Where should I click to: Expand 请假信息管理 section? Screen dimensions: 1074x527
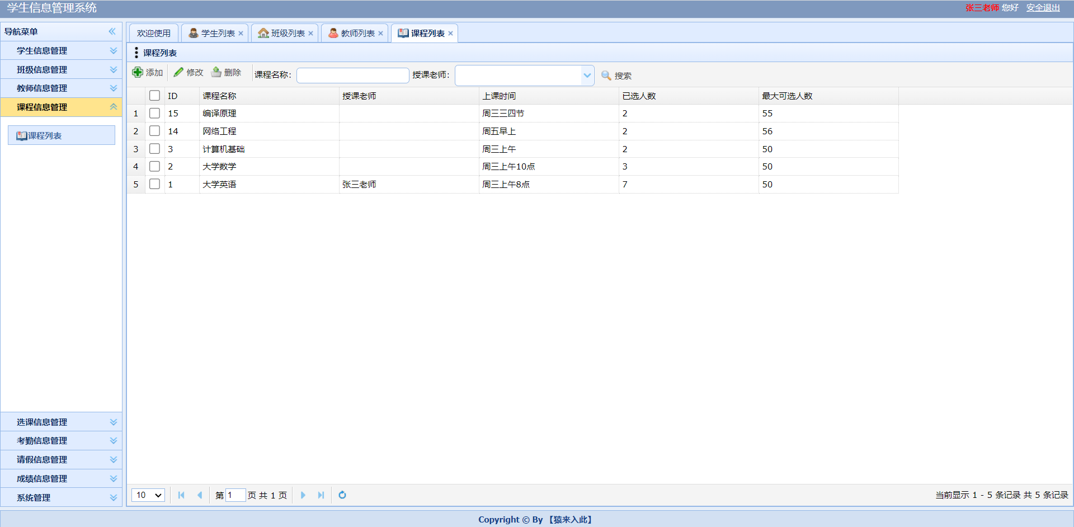(114, 460)
